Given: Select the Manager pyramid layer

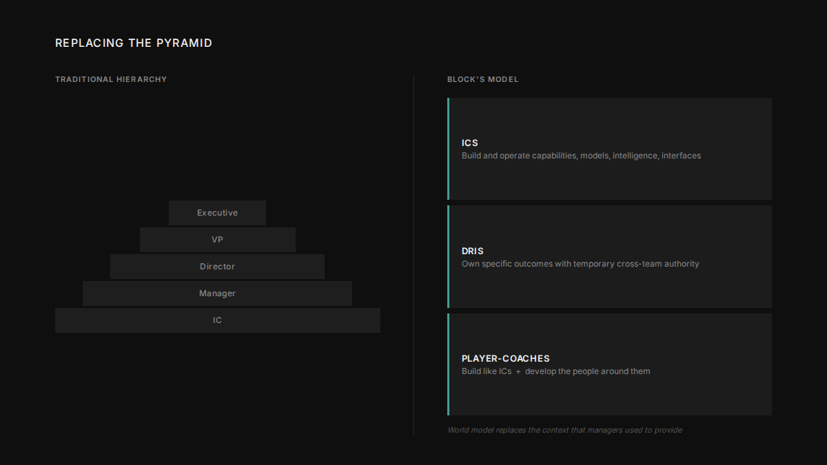Looking at the screenshot, I should [217, 293].
